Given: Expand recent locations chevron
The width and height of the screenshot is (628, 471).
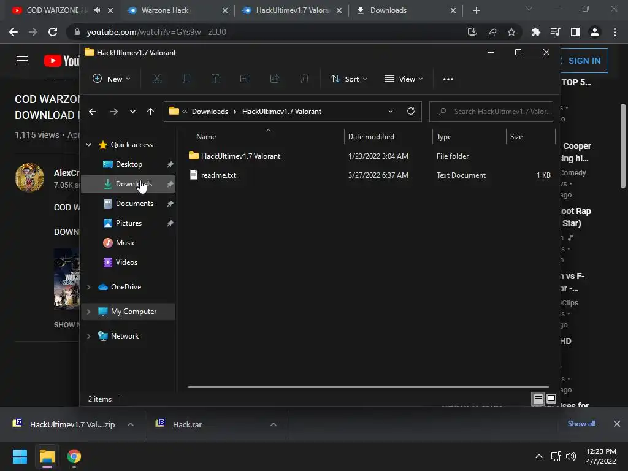Looking at the screenshot, I should [x=132, y=112].
